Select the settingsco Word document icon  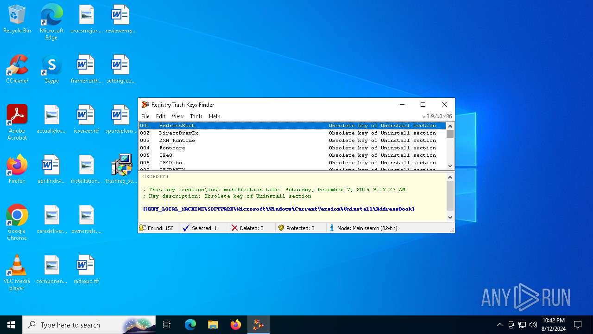tap(121, 70)
